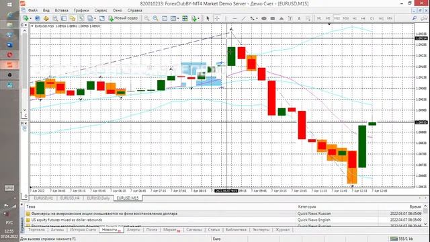Open the Справка menu
Screen dimensions: 430x242
click(134, 11)
